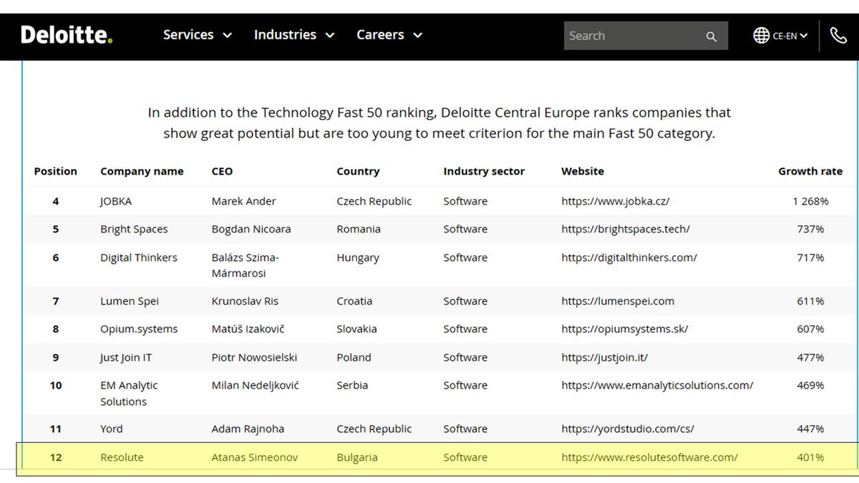
Task: Open the yordstudio.com/cs/ website link
Action: pyautogui.click(x=628, y=429)
